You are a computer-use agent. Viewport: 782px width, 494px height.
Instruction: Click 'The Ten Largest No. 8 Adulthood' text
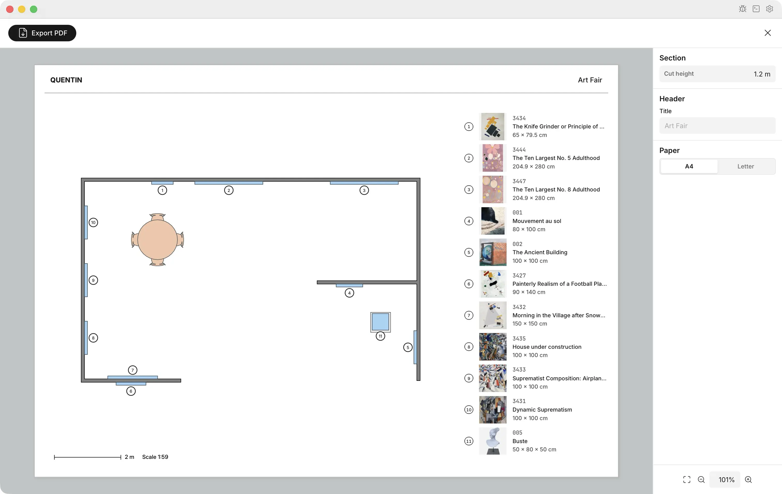tap(556, 189)
